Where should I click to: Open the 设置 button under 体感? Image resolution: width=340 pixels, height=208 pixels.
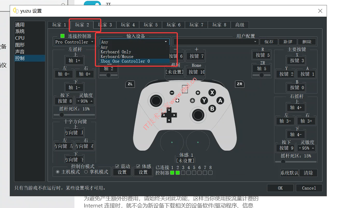click(x=143, y=172)
